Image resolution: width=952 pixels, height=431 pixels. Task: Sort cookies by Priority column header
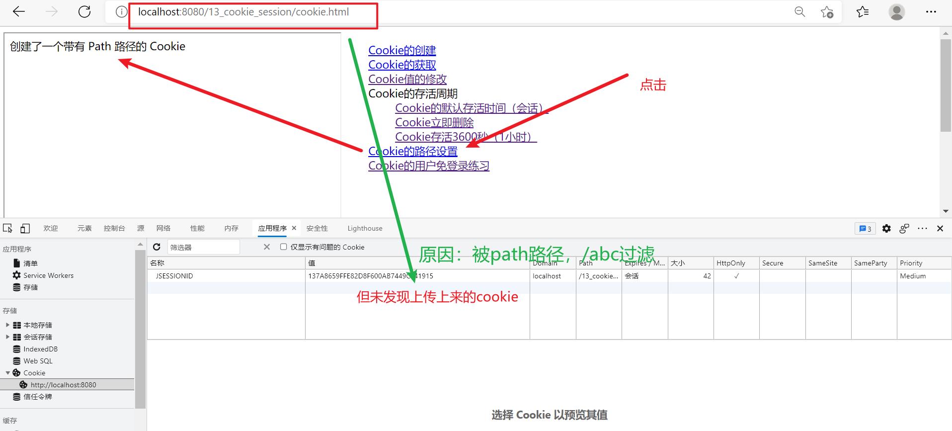924,263
